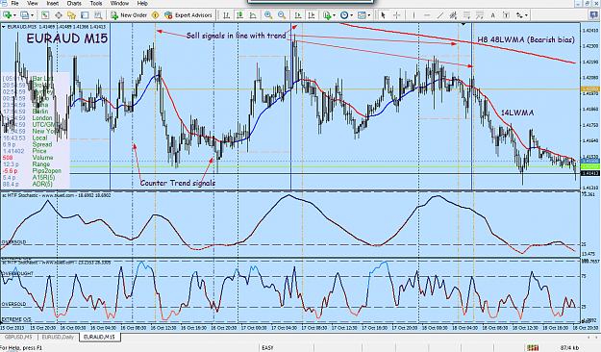Select the arrow cursor tool

383,15
